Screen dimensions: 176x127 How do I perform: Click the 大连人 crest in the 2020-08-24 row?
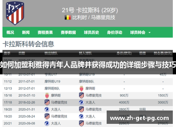tap(81, 116)
